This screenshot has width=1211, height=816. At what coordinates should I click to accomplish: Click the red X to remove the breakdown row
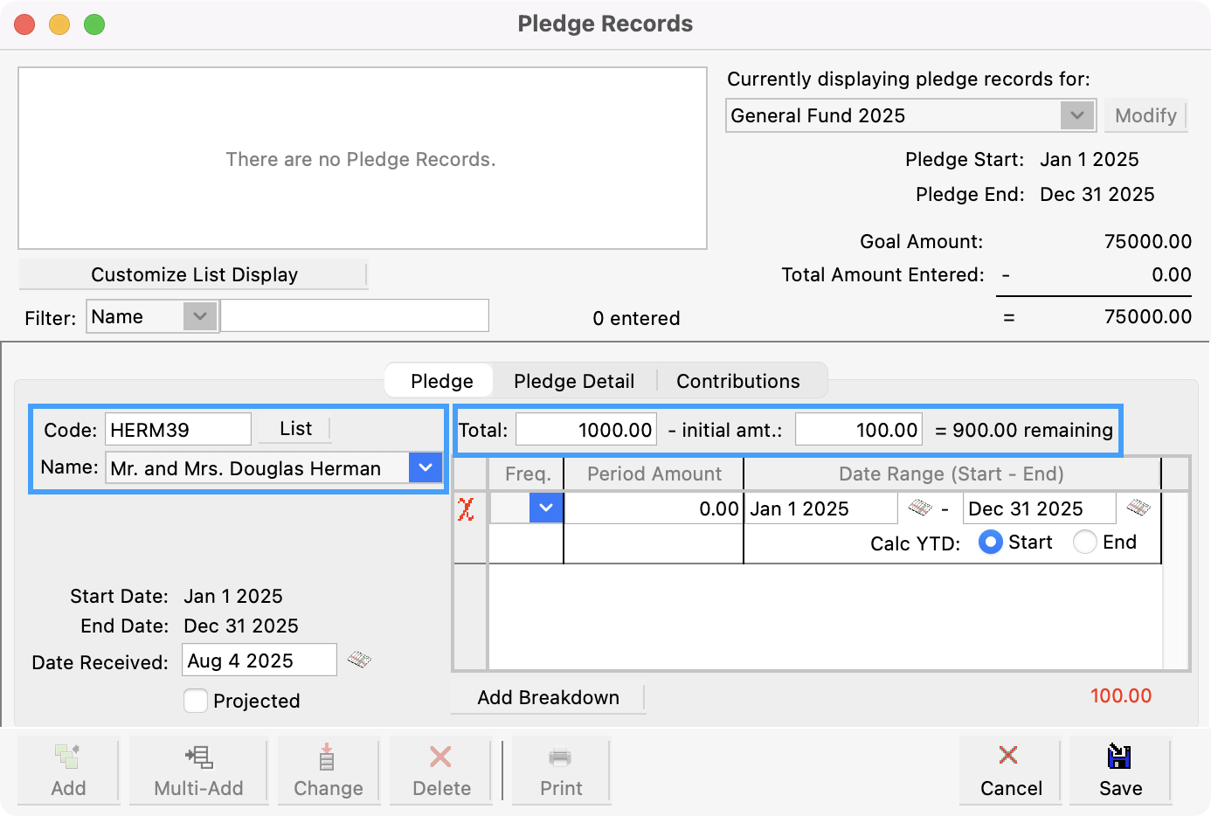coord(468,508)
